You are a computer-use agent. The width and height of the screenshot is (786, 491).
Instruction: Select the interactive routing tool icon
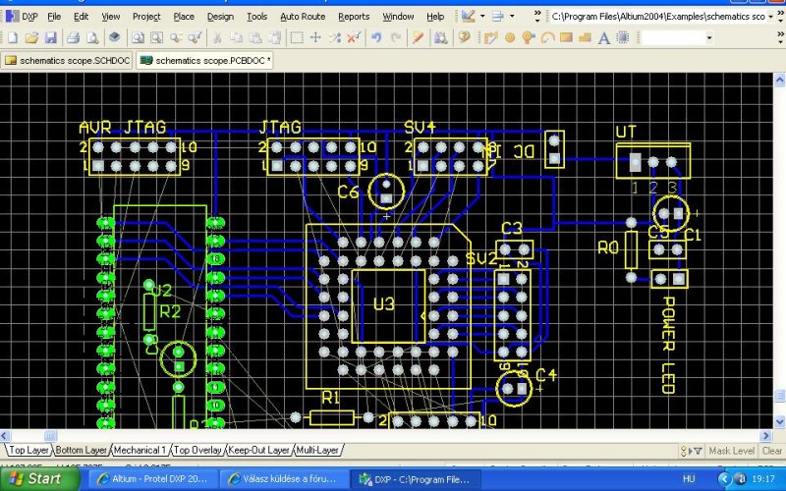pos(490,37)
